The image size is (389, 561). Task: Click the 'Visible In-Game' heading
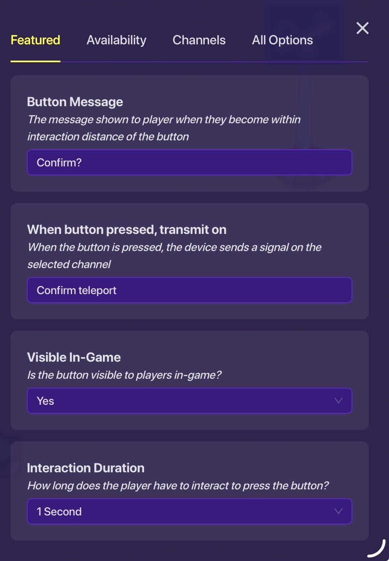click(x=74, y=357)
